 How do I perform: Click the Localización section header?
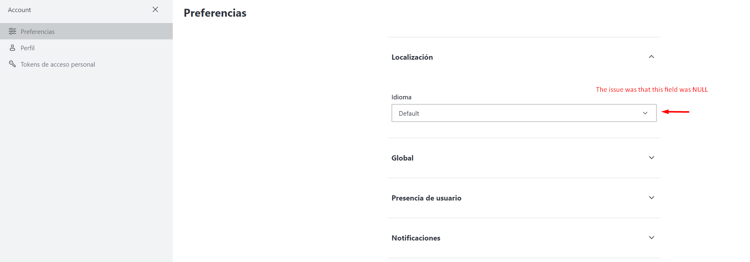(x=412, y=57)
